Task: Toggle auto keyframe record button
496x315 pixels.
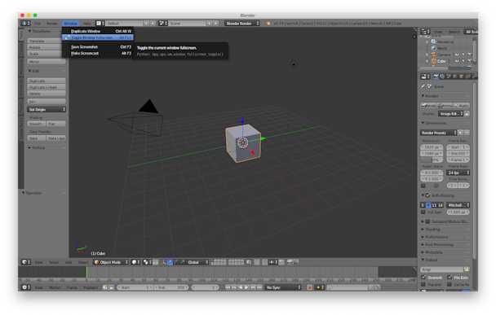Action: pyautogui.click(x=310, y=287)
